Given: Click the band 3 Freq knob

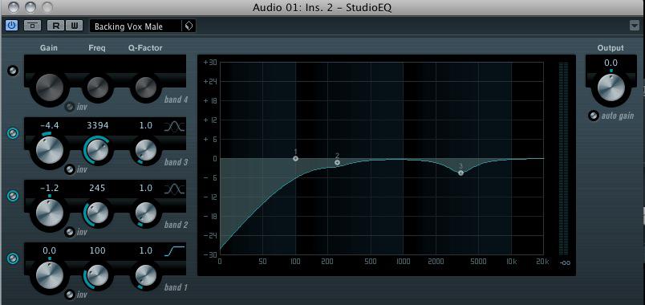Looking at the screenshot, I should pyautogui.click(x=98, y=150).
